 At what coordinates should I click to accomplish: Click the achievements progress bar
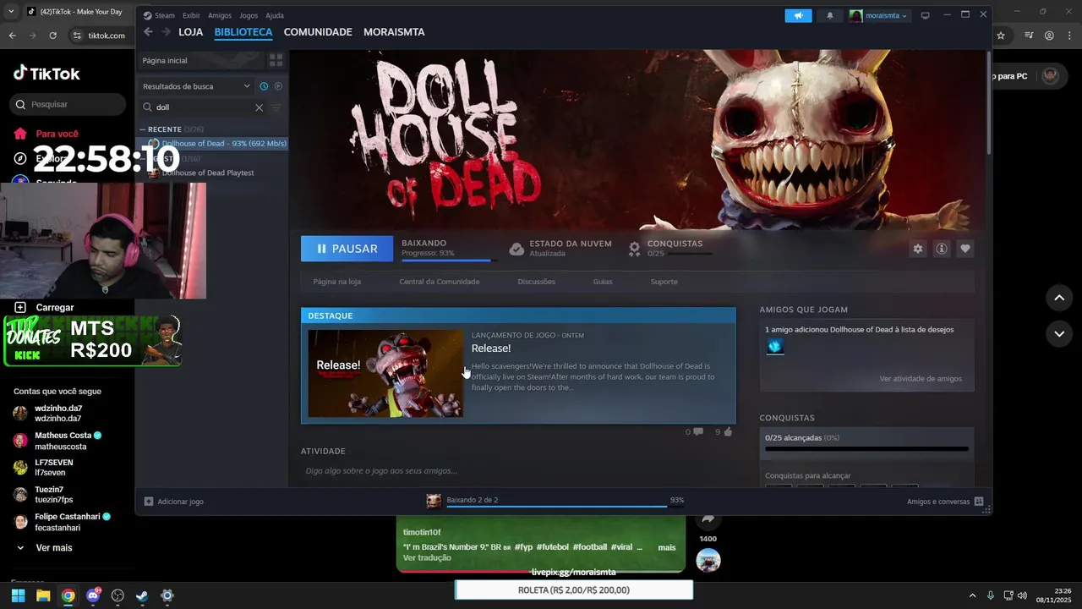tap(866, 449)
